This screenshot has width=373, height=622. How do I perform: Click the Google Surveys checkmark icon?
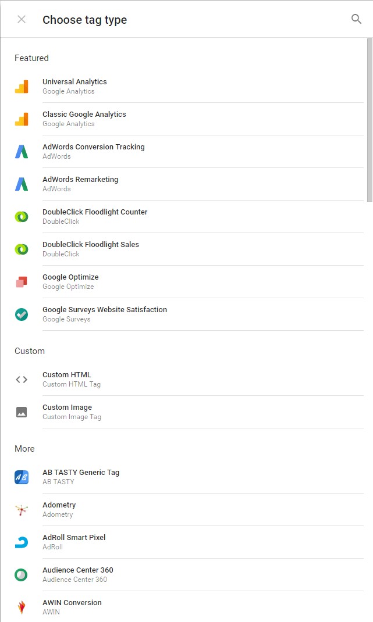22,314
